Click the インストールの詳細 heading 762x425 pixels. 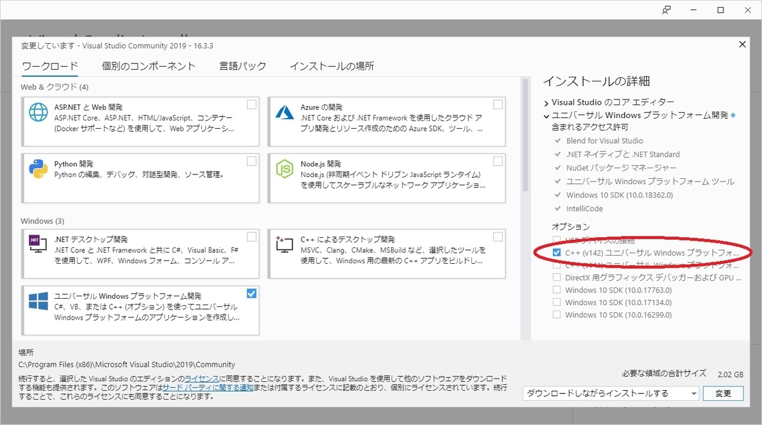click(596, 81)
